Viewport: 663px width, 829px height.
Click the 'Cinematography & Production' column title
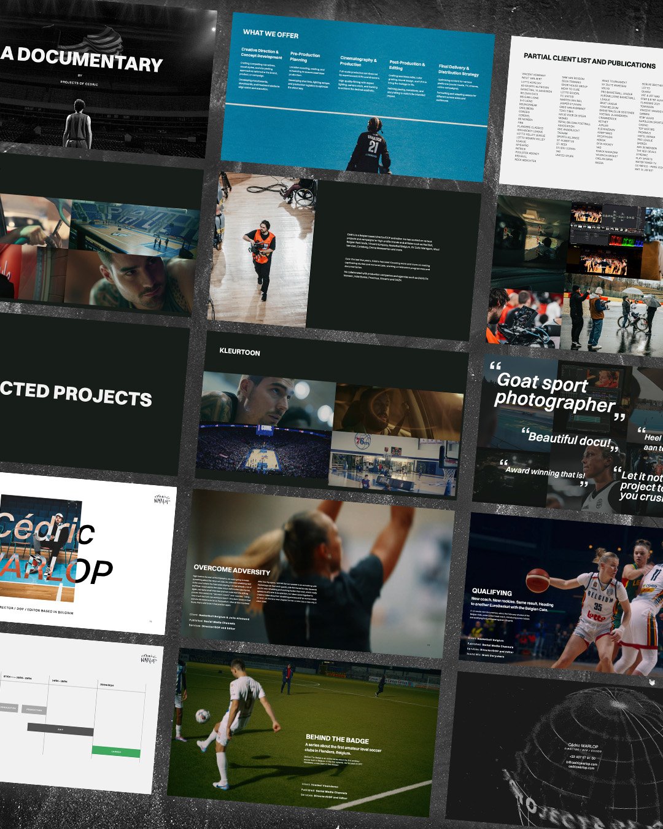(359, 61)
